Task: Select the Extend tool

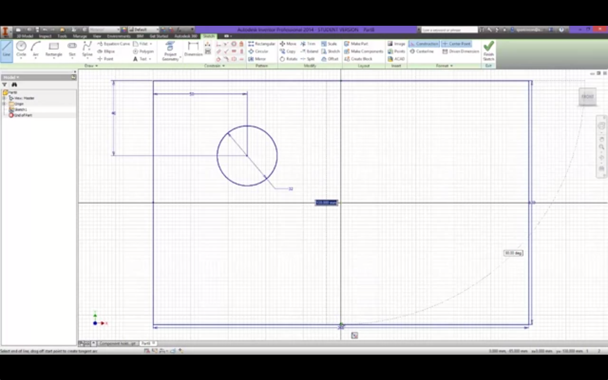Action: click(309, 51)
